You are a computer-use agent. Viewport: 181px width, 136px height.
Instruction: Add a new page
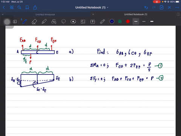point(161,8)
